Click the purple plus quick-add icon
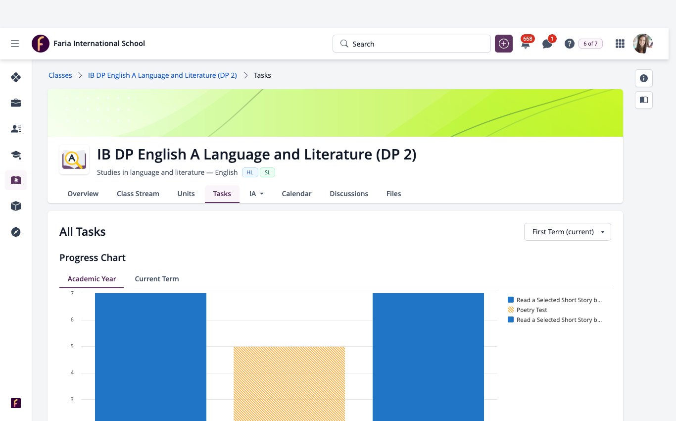The image size is (676, 421). 504,44
